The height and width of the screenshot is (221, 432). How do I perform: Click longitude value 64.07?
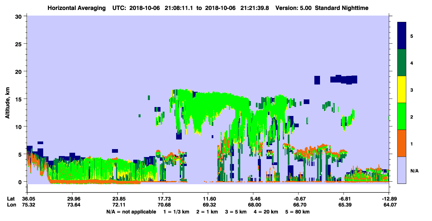click(389, 205)
